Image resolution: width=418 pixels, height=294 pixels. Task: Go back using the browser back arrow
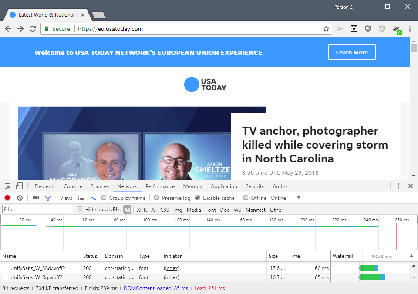tap(8, 29)
